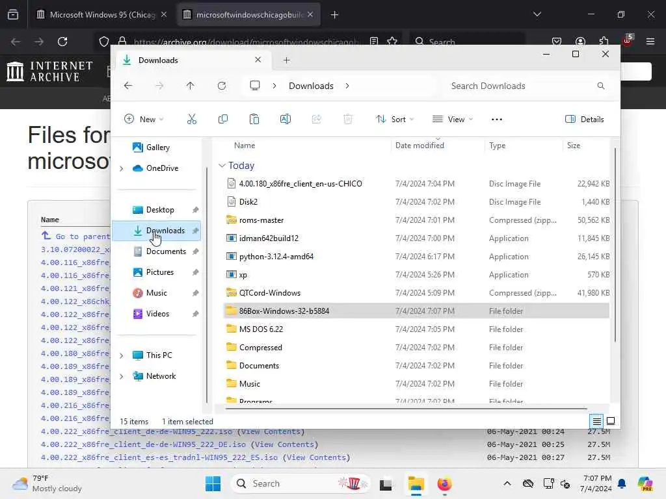
Task: Open Music in navigation pane
Action: (x=157, y=293)
